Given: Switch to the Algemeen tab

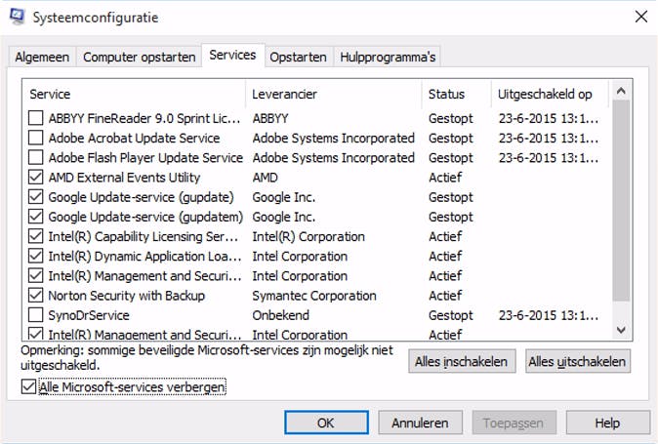Looking at the screenshot, I should coord(42,57).
